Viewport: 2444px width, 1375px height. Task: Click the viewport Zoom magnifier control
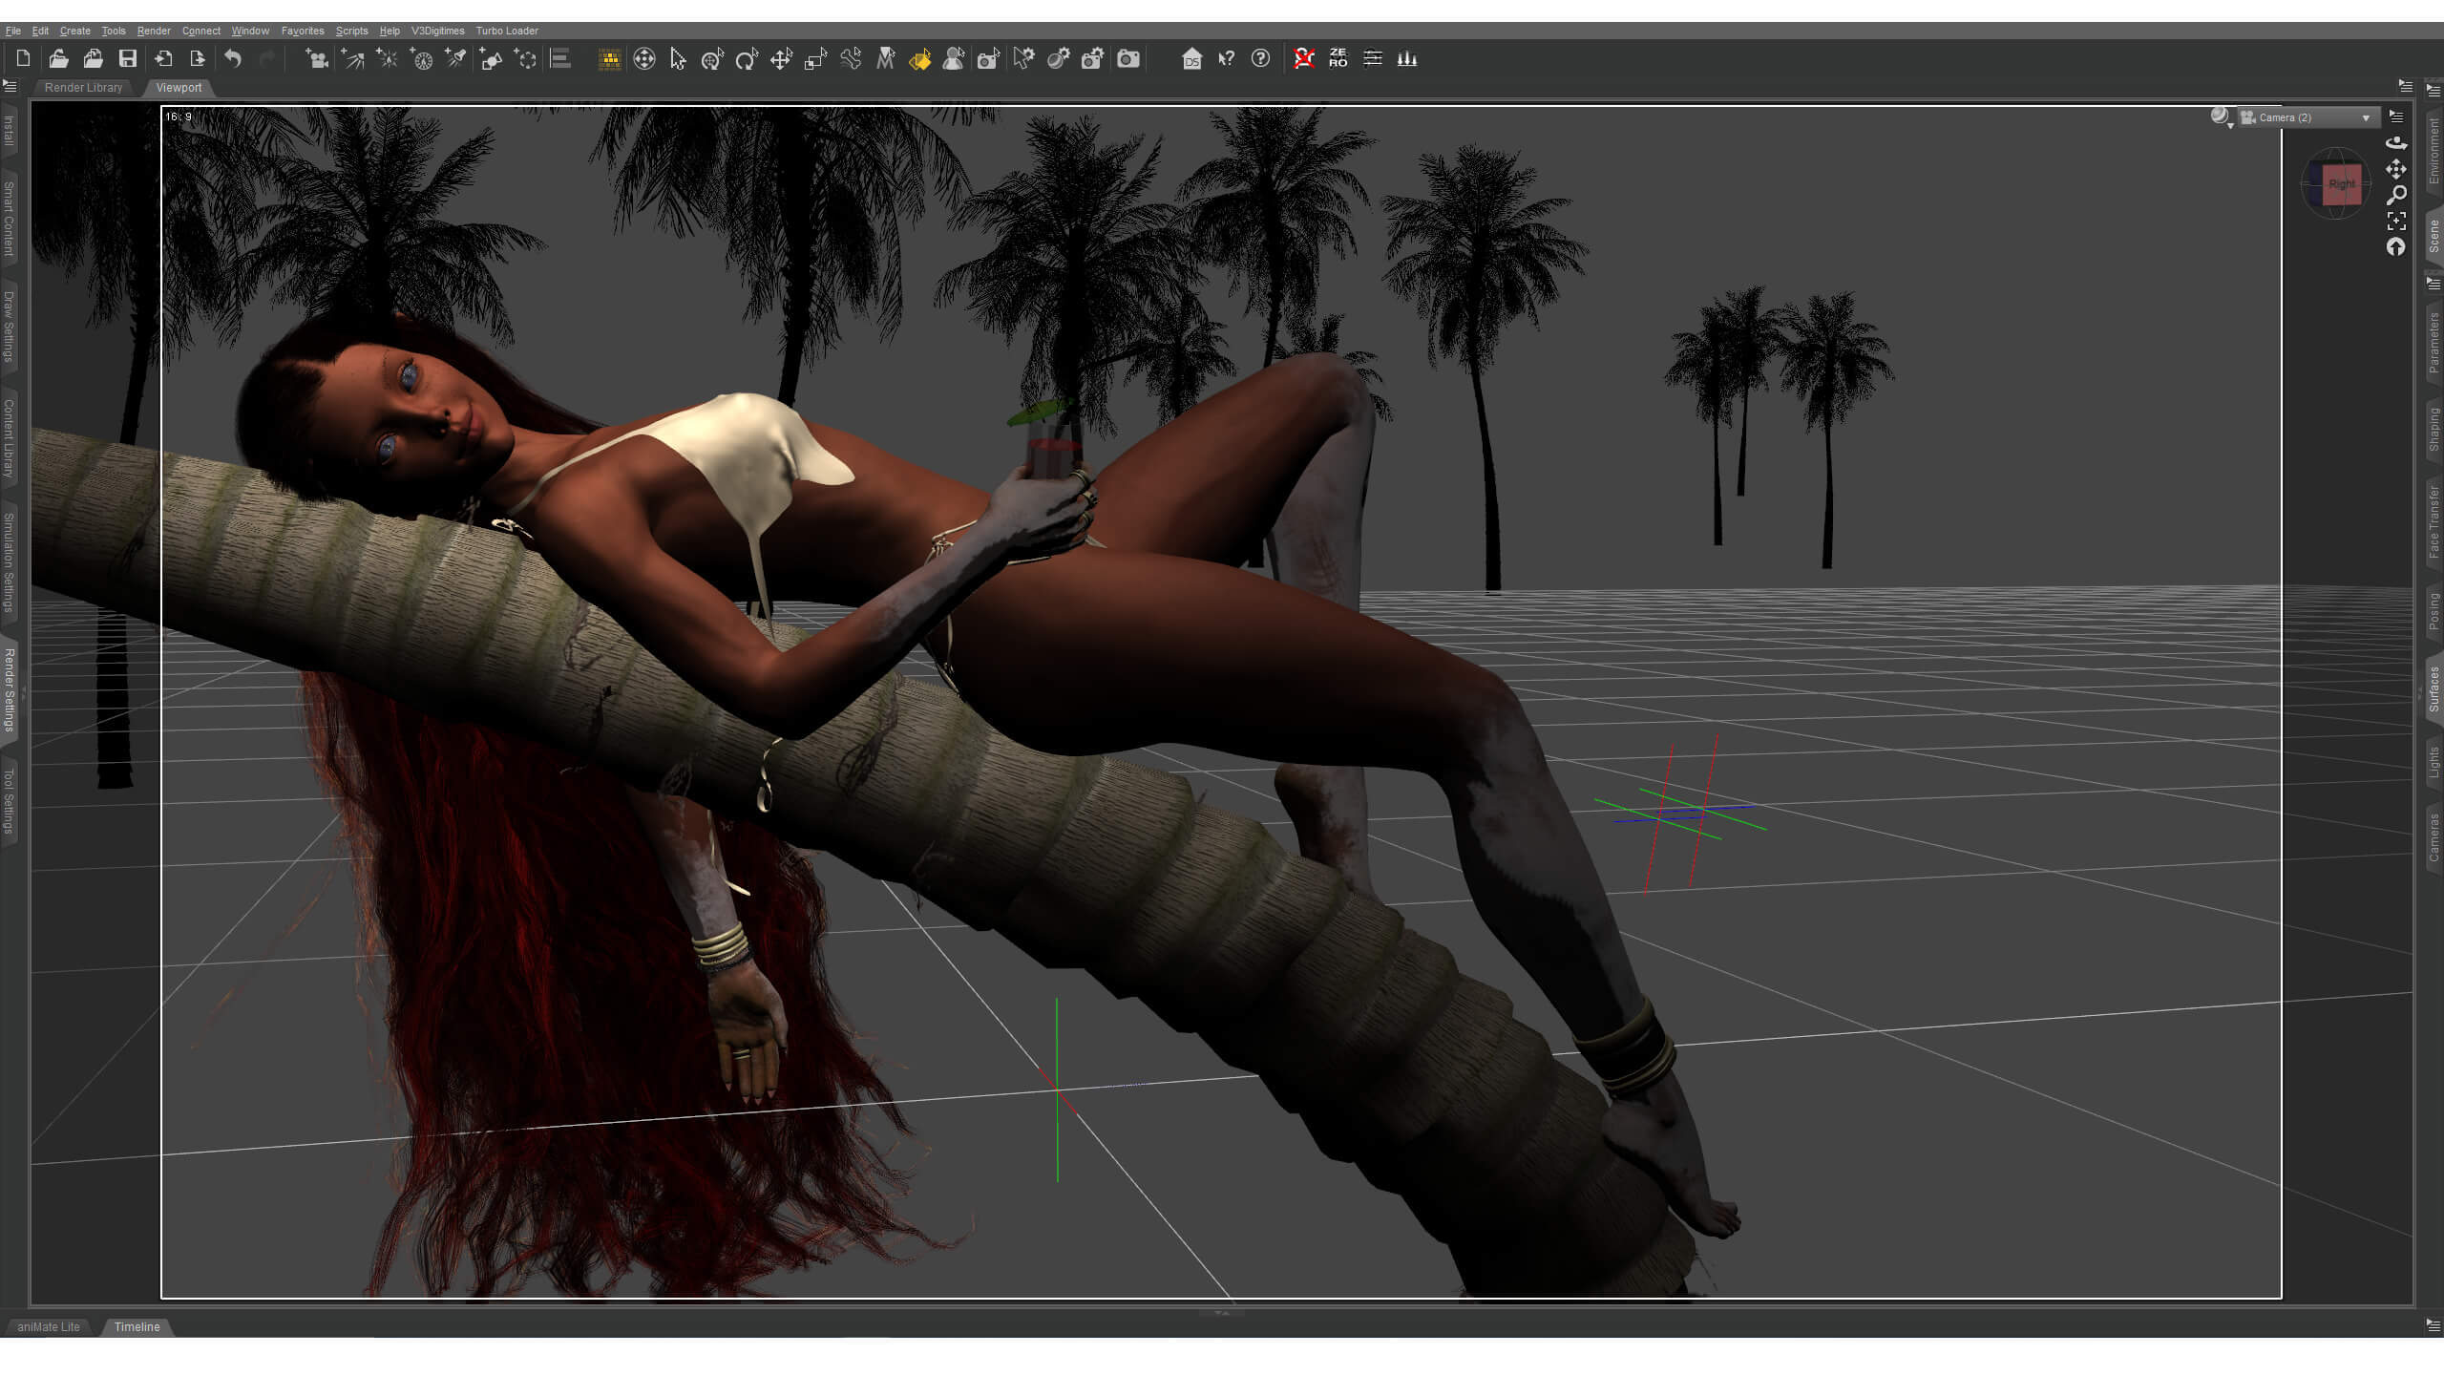[2396, 195]
